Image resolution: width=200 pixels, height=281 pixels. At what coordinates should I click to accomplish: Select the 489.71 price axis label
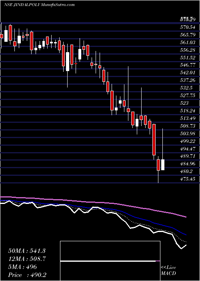tap(188, 156)
